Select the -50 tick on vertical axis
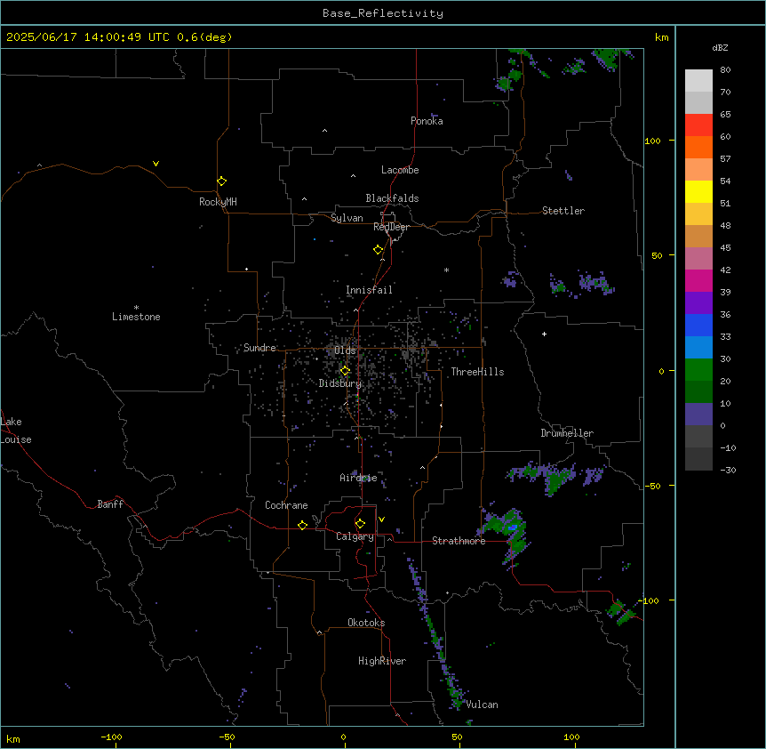Screen dimensions: 766x749 click(652, 486)
